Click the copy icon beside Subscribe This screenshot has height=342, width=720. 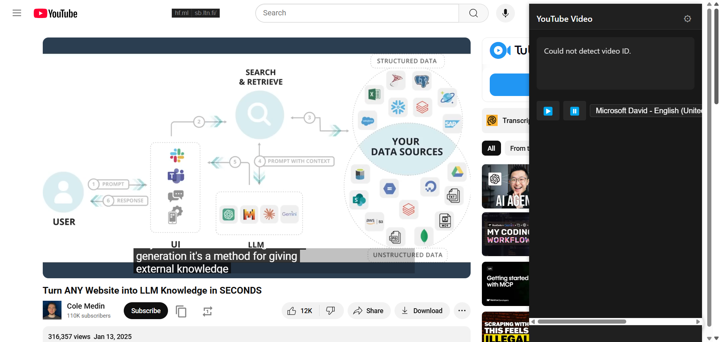(x=181, y=311)
